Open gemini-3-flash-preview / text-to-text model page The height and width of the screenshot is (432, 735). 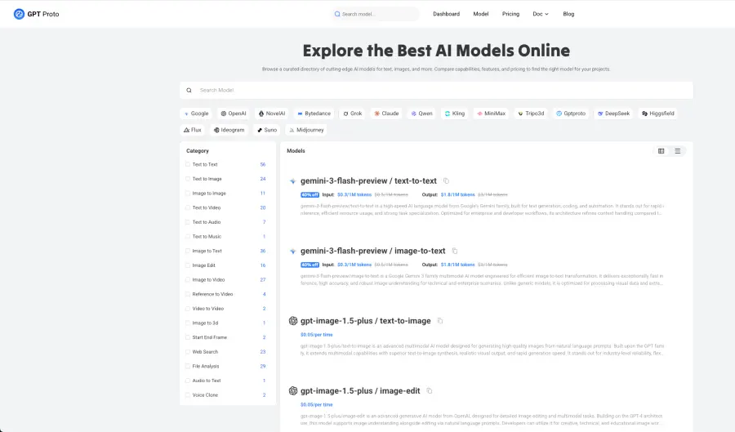click(368, 180)
